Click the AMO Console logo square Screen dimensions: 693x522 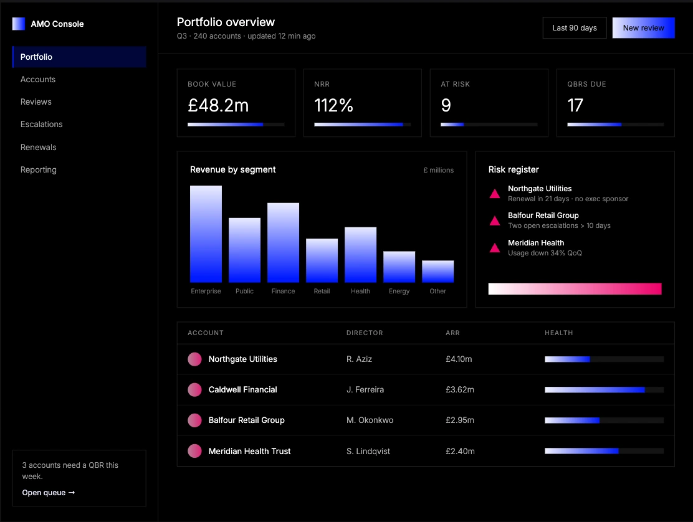tap(19, 24)
